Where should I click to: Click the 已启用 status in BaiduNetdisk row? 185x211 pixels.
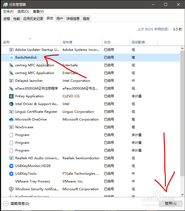pyautogui.click(x=109, y=58)
